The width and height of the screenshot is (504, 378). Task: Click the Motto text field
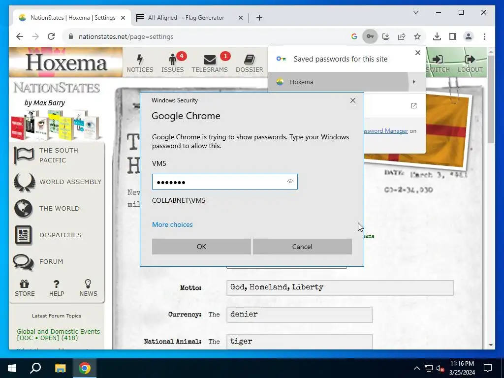coord(340,287)
